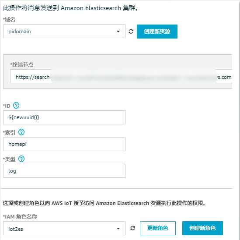Screen dimensions: 240x240
Task: Click the 更新角色 button
Action: pos(158,228)
